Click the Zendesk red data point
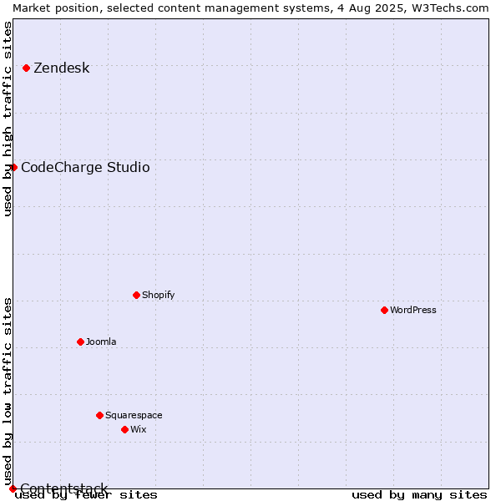501x501 pixels. point(27,68)
